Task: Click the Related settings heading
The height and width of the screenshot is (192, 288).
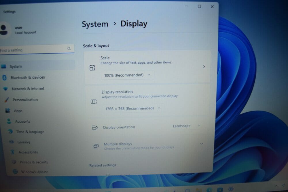Action: (x=103, y=165)
